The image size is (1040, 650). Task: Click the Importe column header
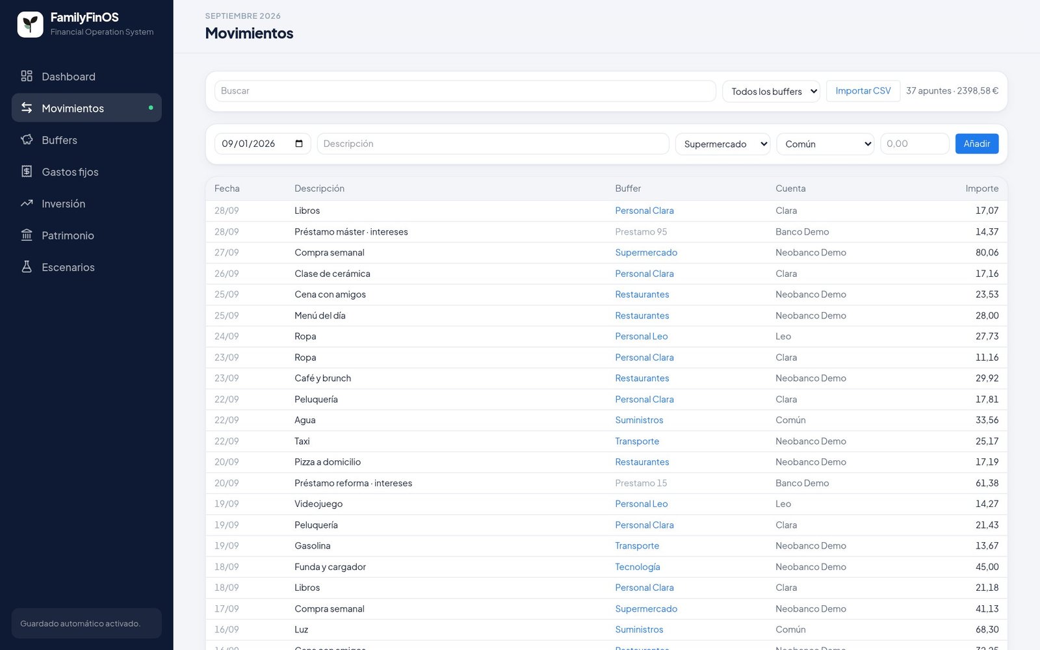[x=981, y=188]
